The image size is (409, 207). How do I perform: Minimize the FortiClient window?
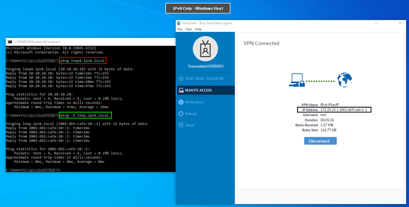[376, 23]
